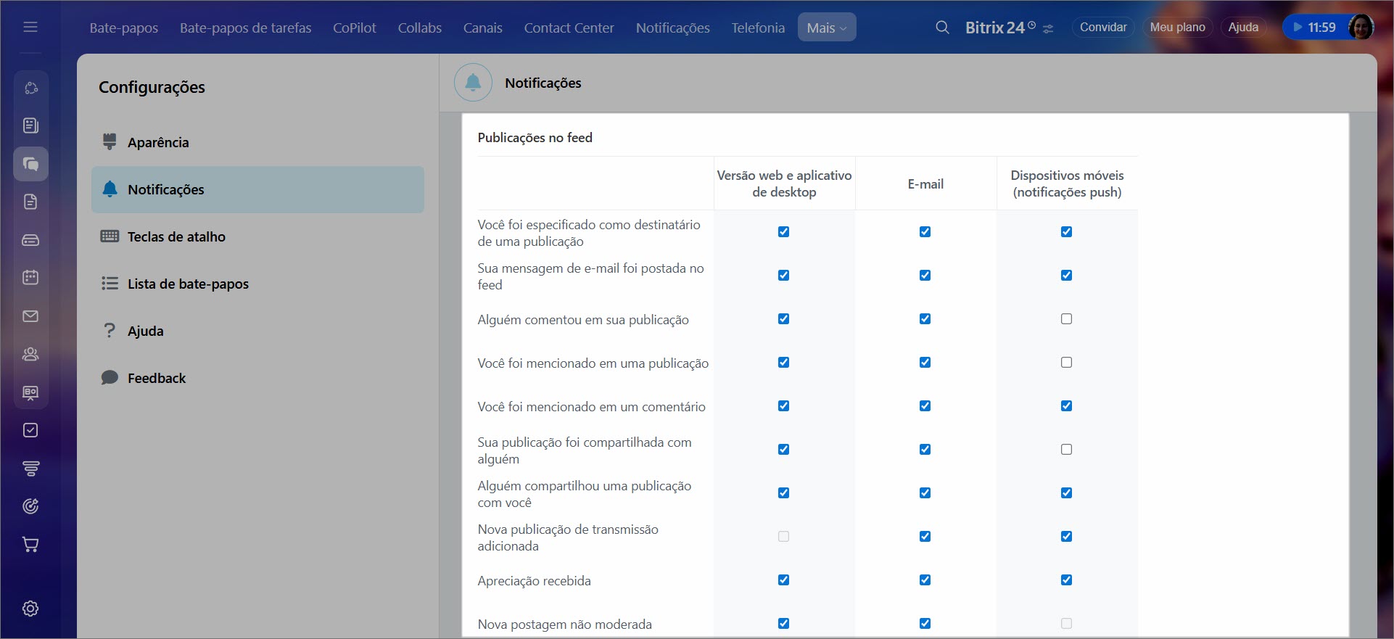
Task: Click the user profile avatar
Action: point(1360,28)
